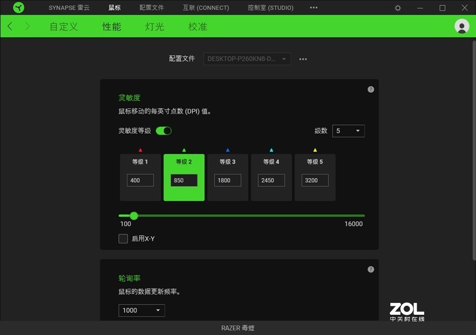Click the cyan triangle above stage 4

point(271,150)
